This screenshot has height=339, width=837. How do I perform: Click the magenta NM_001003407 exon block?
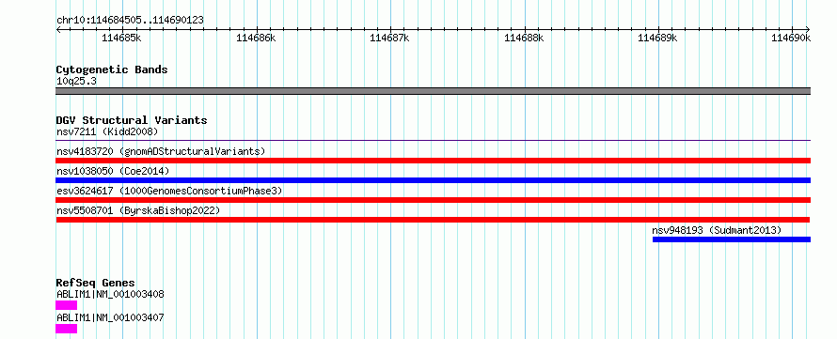(x=66, y=329)
